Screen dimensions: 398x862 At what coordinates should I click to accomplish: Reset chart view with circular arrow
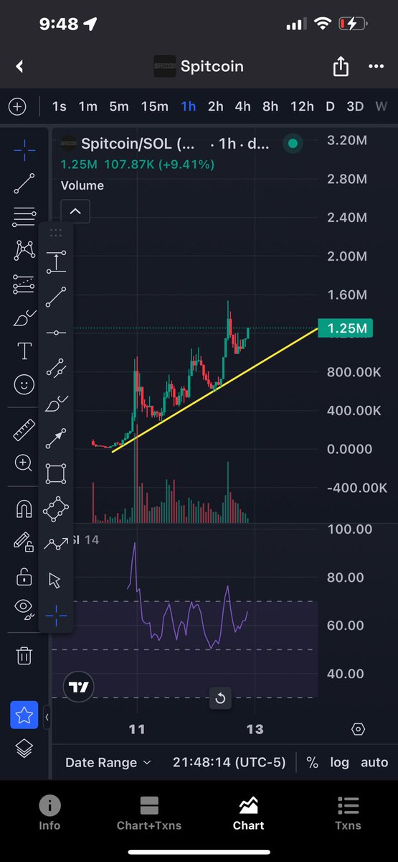(220, 698)
